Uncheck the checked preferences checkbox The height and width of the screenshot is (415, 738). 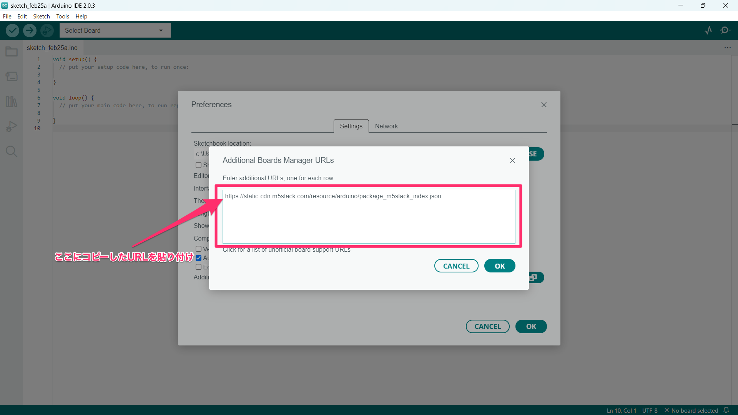198,258
